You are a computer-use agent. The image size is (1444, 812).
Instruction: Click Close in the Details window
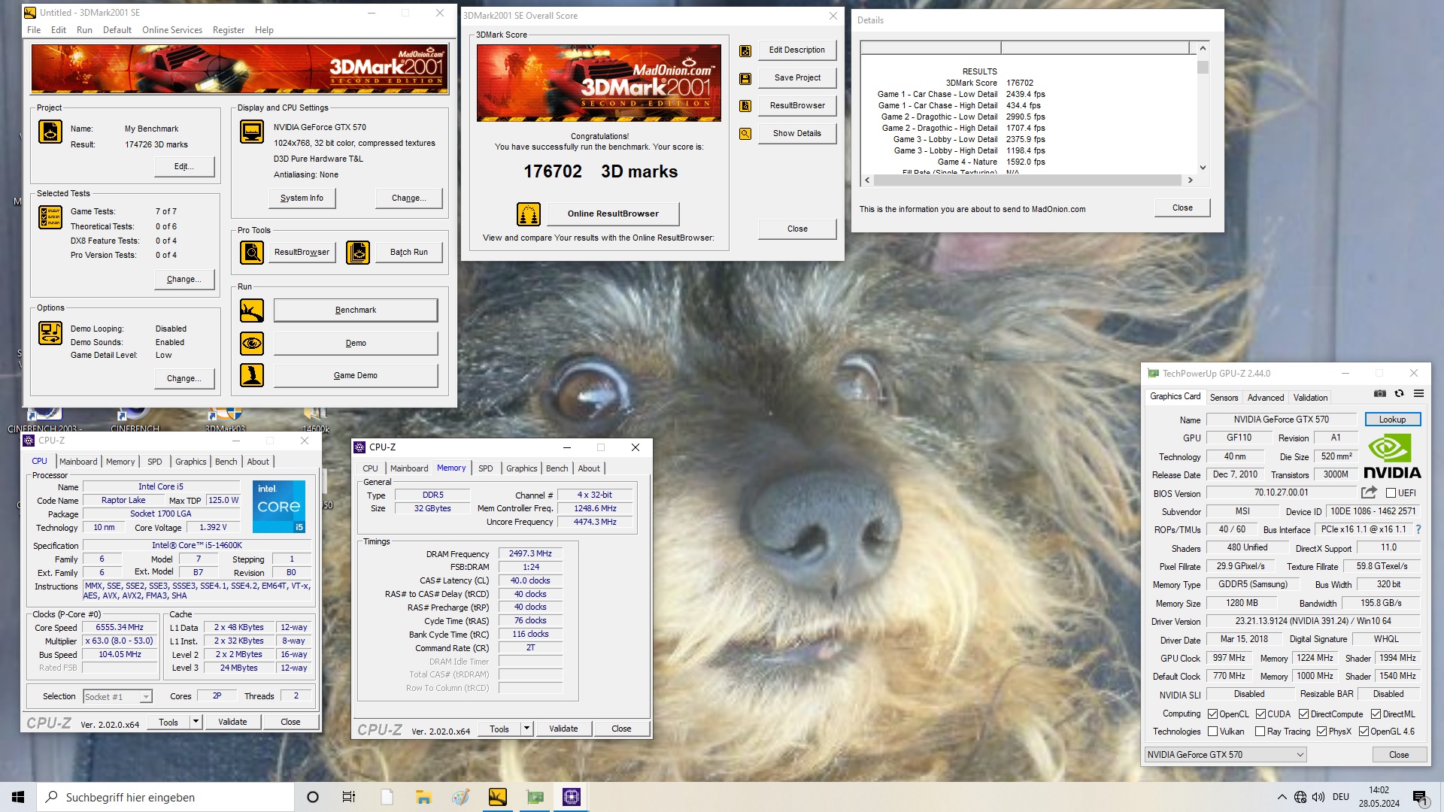point(1182,208)
